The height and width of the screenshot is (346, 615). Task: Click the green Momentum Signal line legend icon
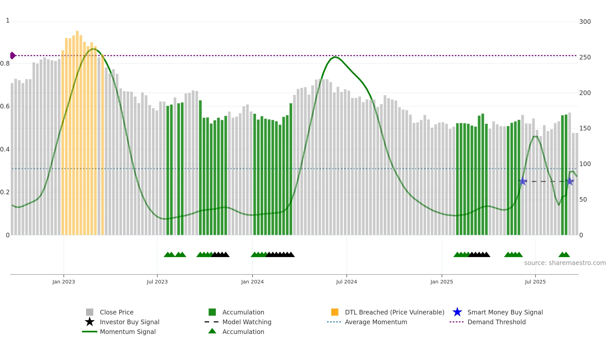(90, 332)
